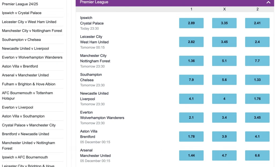The width and height of the screenshot is (275, 167).
Task: Select Nottingham Forest away odds 7.7
Action: [257, 61]
